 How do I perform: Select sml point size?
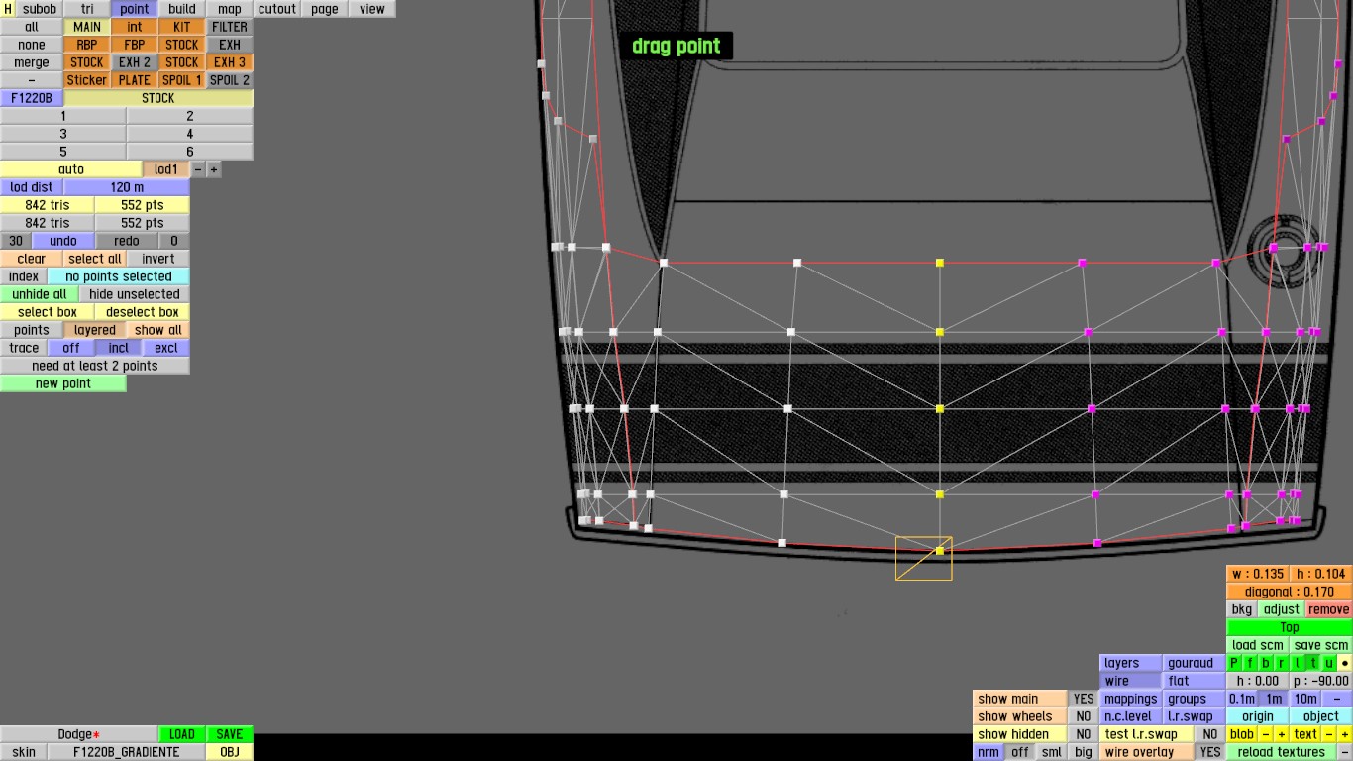tap(1052, 752)
